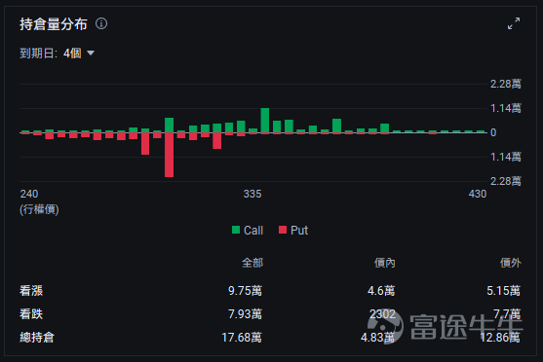Select the 看漲 row label
This screenshot has width=543, height=362.
pos(31,290)
